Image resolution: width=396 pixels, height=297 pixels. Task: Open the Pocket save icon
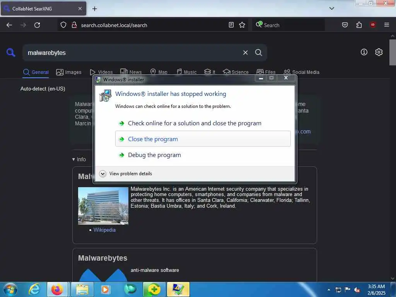coord(345,25)
